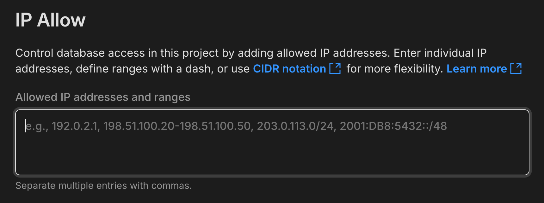Click the phrase Enter individual IP addresses
This screenshot has height=203, width=544.
pyautogui.click(x=440, y=53)
